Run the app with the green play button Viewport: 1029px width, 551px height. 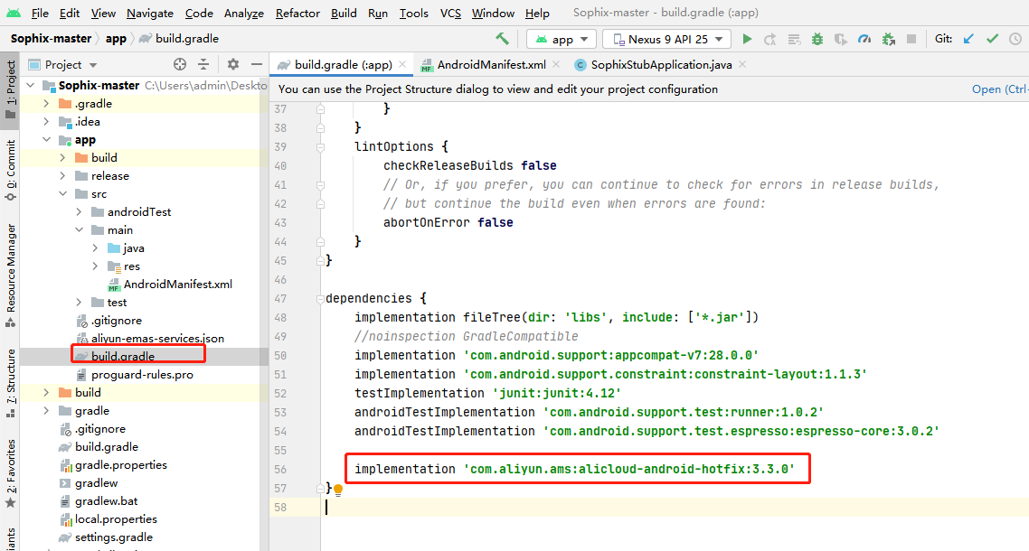tap(747, 39)
